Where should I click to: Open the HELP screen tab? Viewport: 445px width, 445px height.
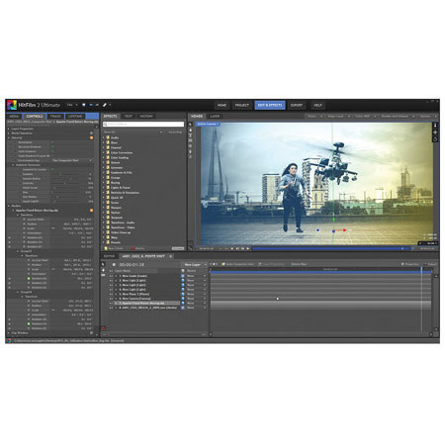(317, 105)
